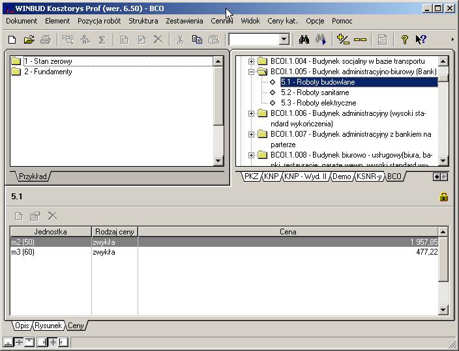459x351 pixels.
Task: Click the binoculars search icon
Action: pos(304,40)
